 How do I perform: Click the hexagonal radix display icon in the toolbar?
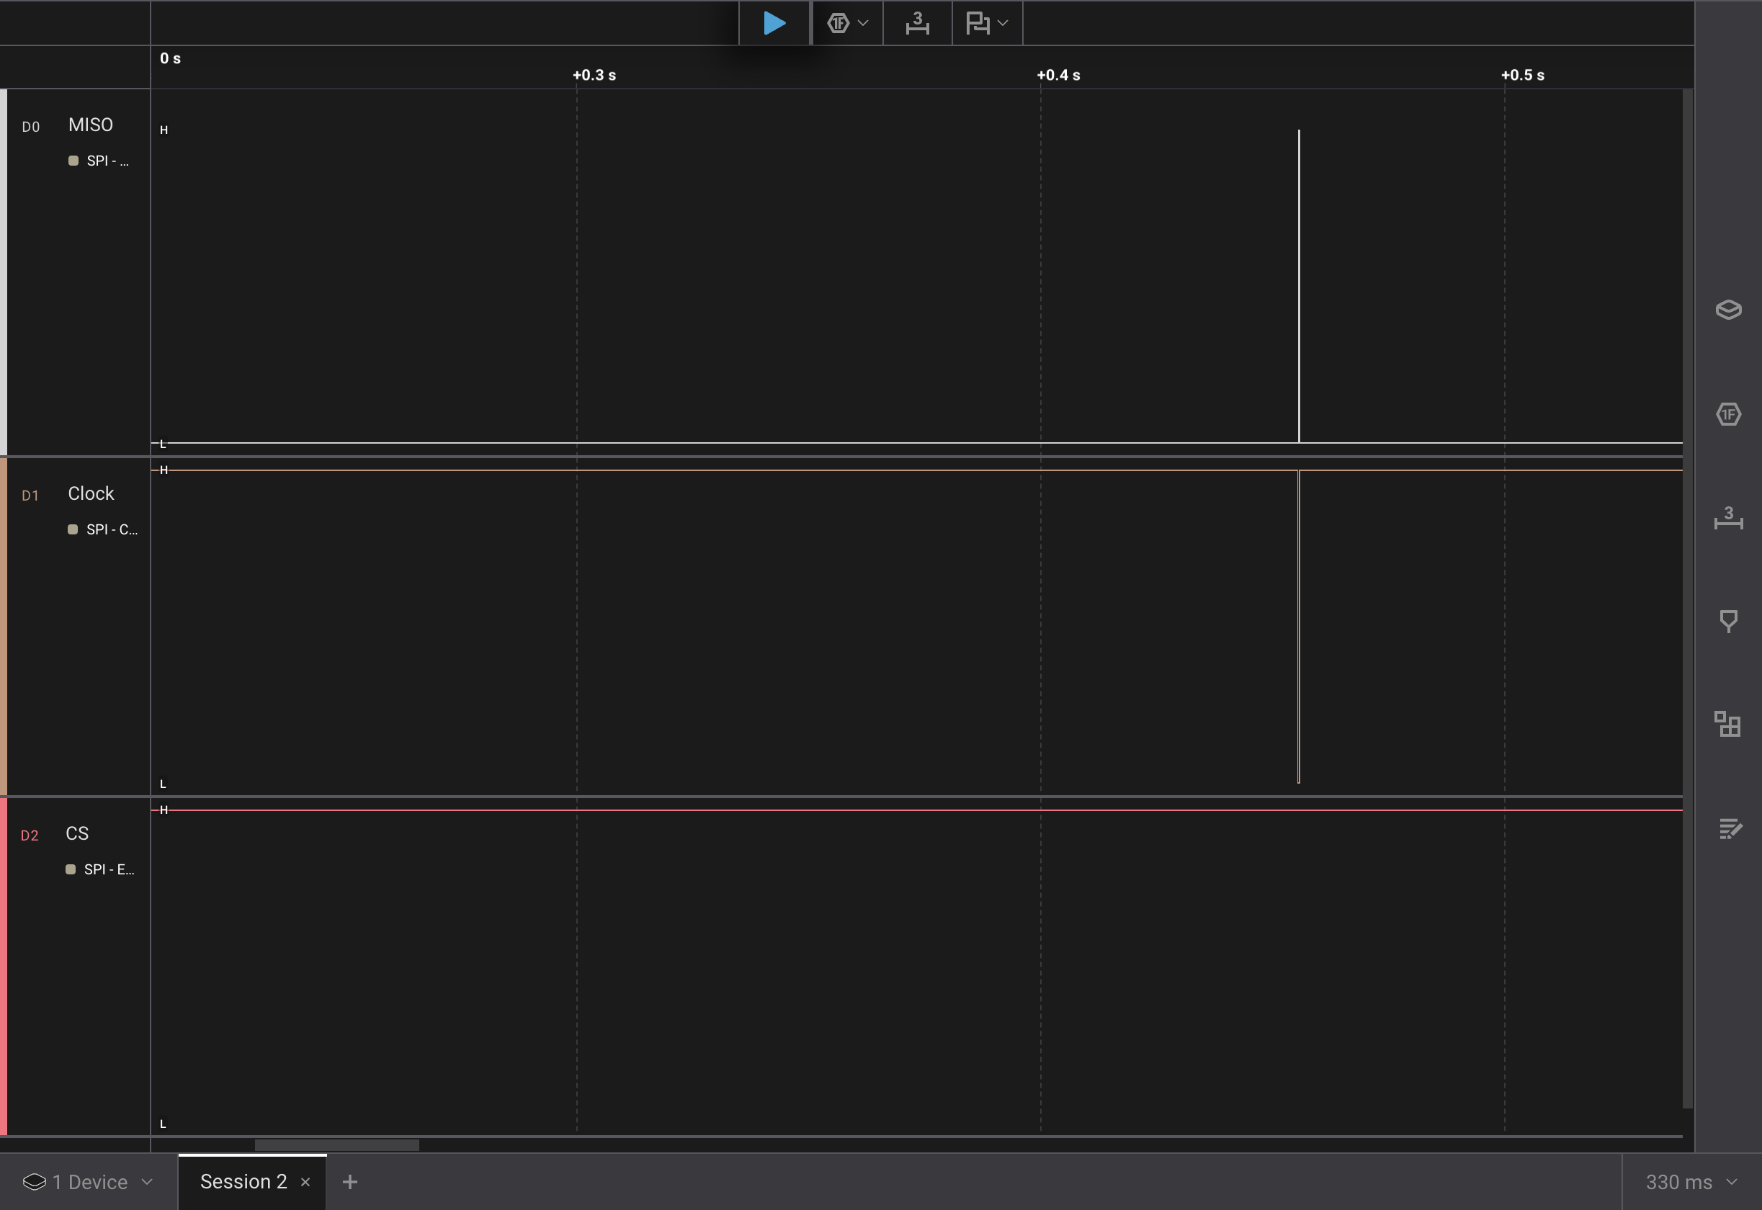coord(838,23)
